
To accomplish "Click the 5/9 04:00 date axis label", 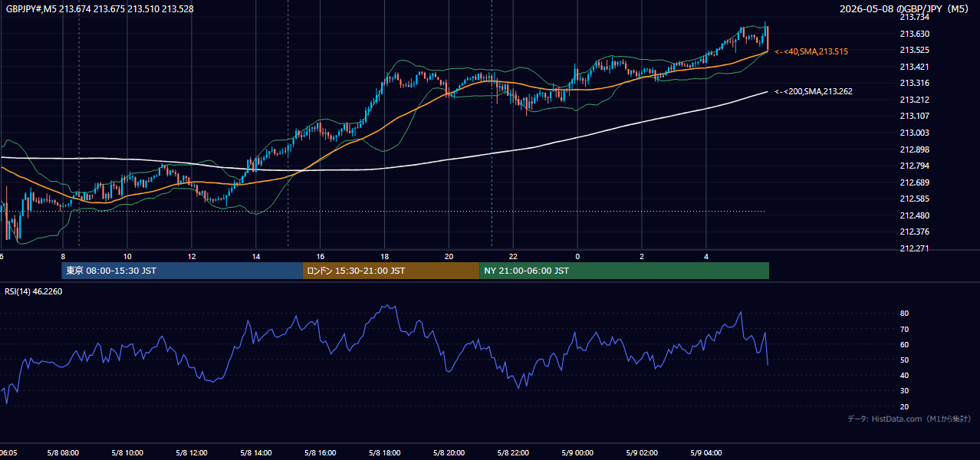I will click(x=706, y=453).
